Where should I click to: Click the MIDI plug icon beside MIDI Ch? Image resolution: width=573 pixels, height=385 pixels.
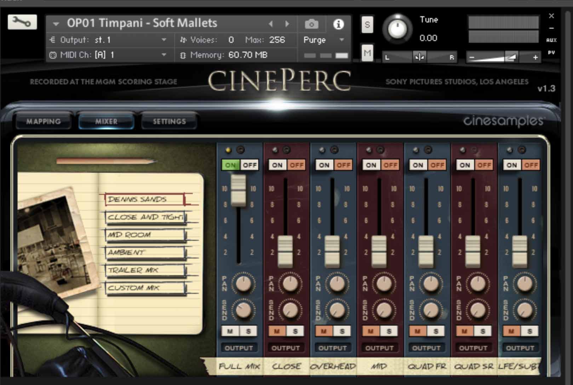coord(53,55)
